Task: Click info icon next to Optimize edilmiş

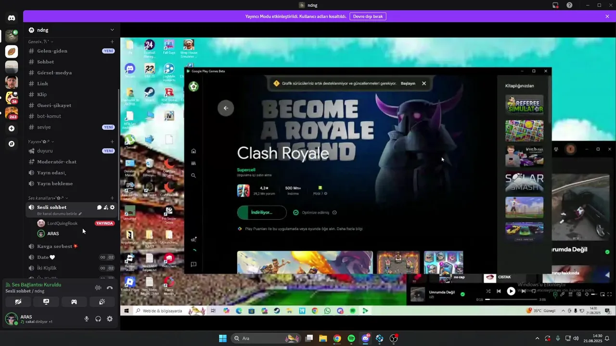Action: (x=334, y=212)
